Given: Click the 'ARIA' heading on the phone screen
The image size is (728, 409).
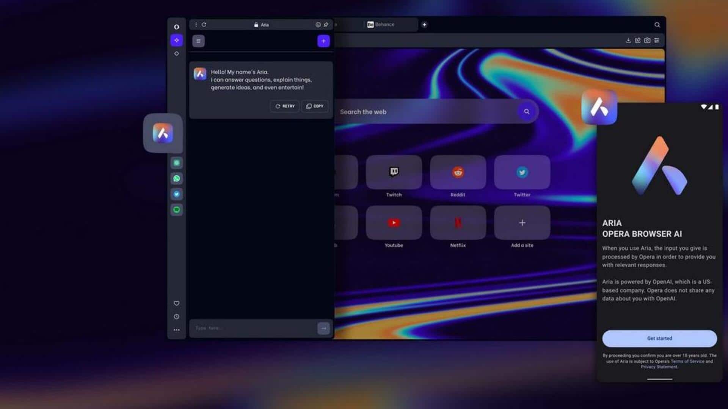Looking at the screenshot, I should [x=612, y=223].
